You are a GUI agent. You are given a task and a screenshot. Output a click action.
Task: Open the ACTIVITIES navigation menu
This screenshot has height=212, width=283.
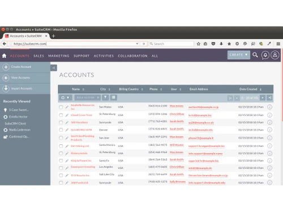click(104, 56)
